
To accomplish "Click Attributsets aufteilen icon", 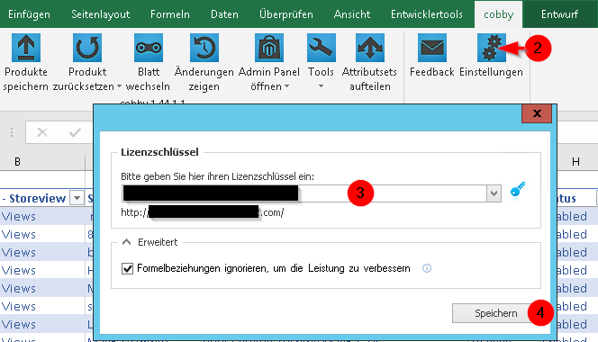I will tap(370, 48).
